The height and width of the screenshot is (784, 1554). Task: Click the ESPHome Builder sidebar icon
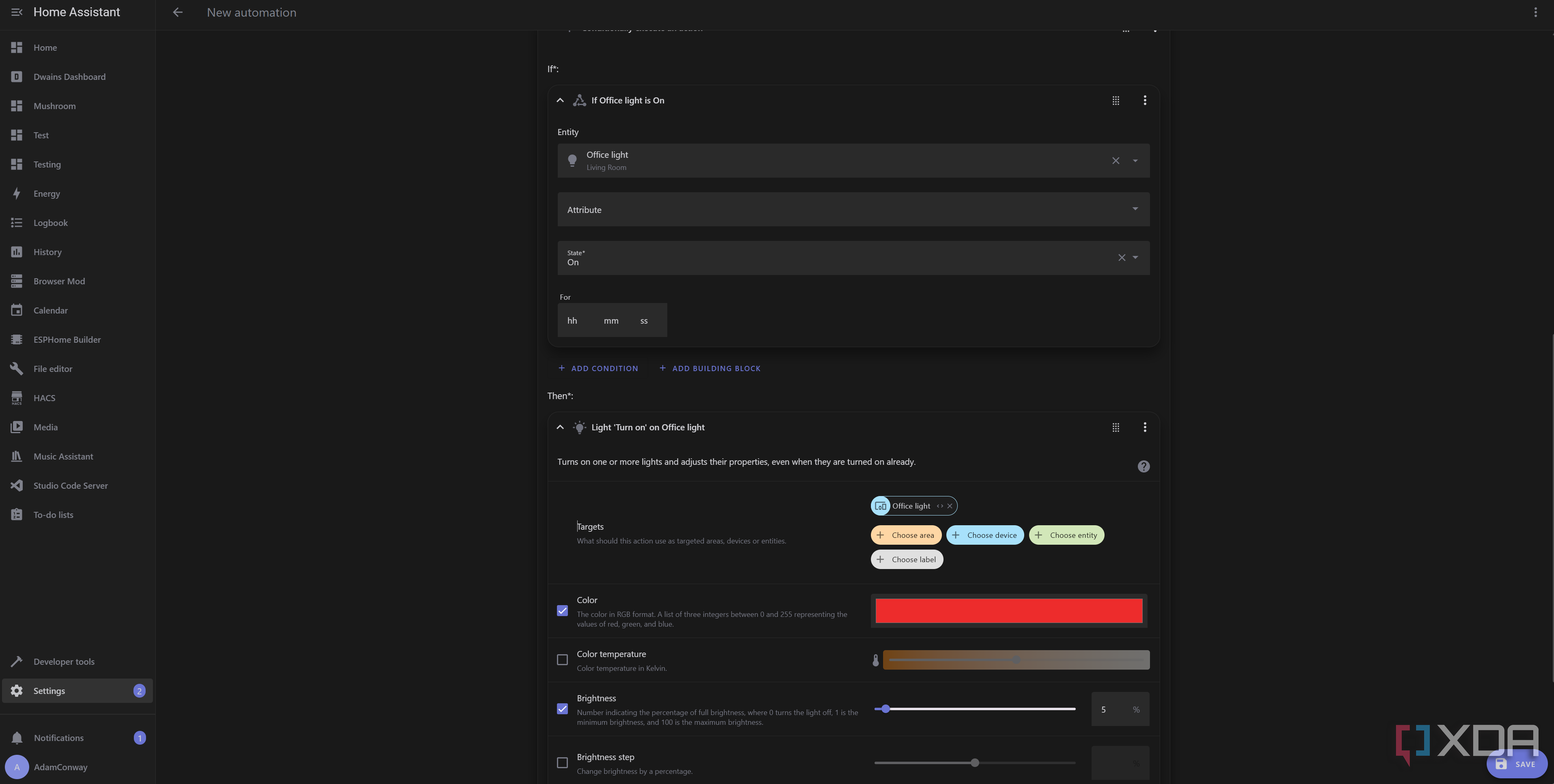16,339
